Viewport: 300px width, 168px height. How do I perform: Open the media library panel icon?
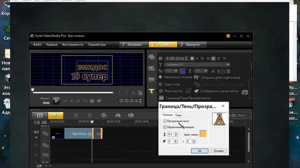coord(151,57)
